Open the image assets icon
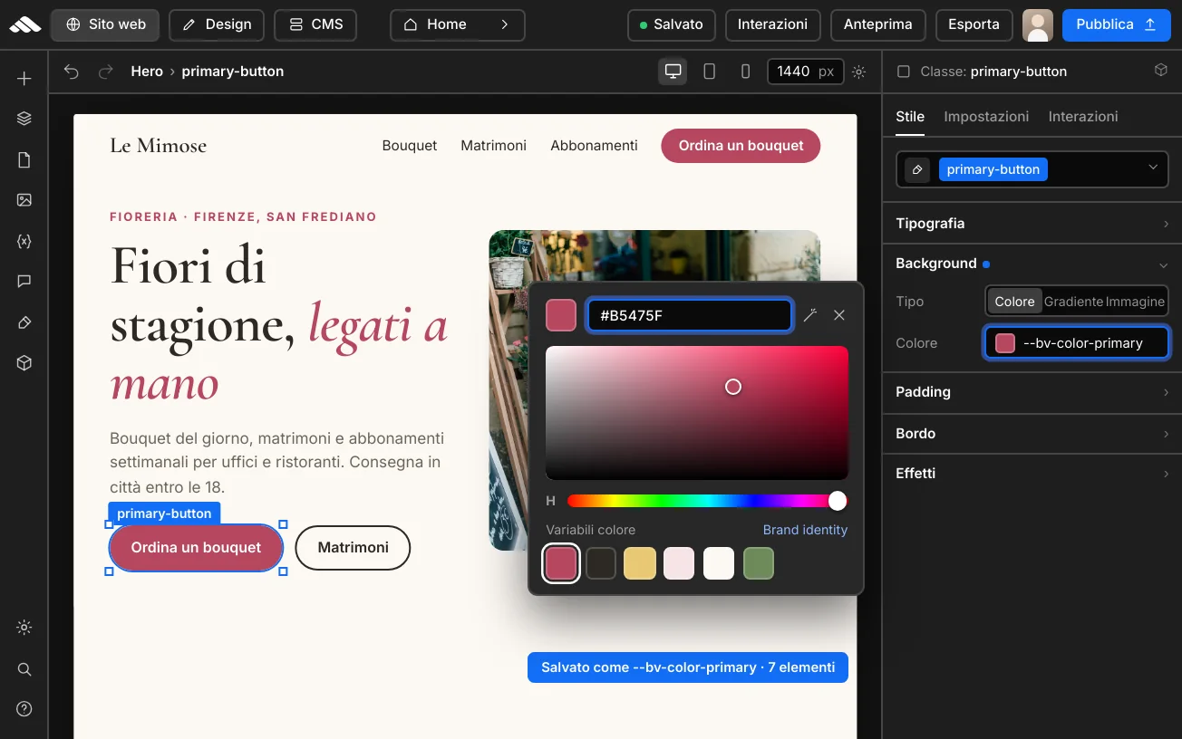The width and height of the screenshot is (1182, 739). (24, 200)
